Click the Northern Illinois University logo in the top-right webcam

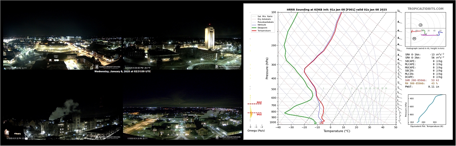pyautogui.click(x=228, y=67)
